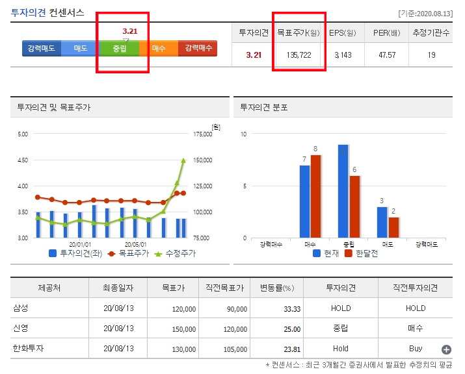The width and height of the screenshot is (465, 374).
Task: Click the red 매수 bar labeled 8
Action: pyautogui.click(x=315, y=196)
